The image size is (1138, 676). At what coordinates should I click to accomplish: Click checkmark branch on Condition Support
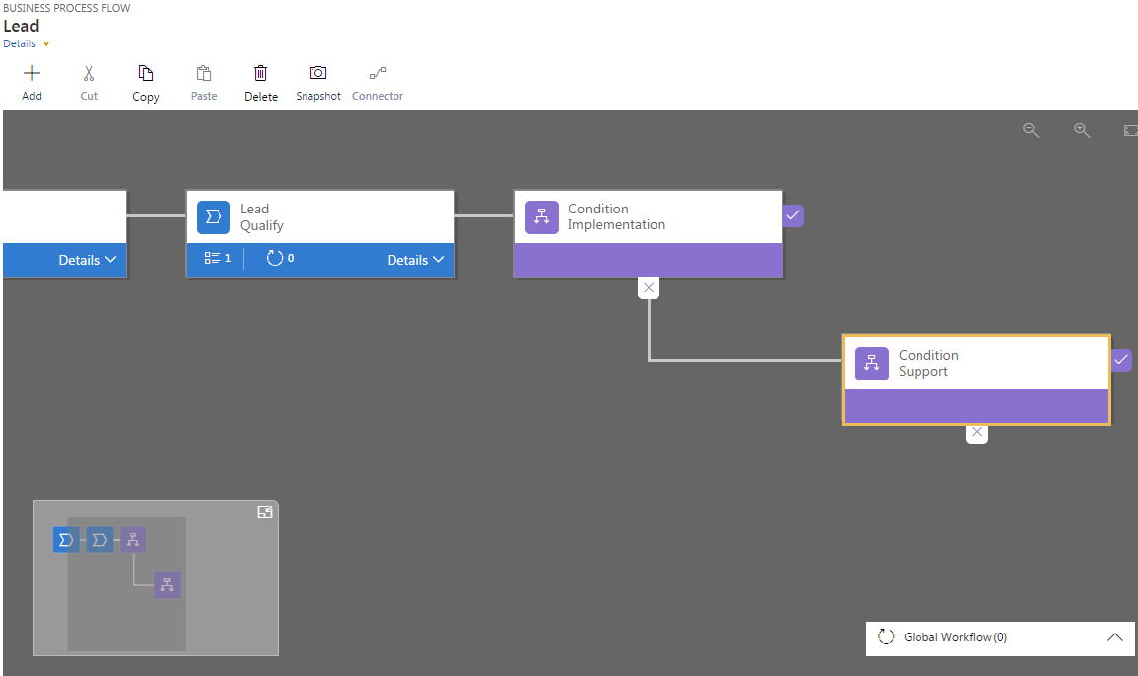(x=1121, y=361)
